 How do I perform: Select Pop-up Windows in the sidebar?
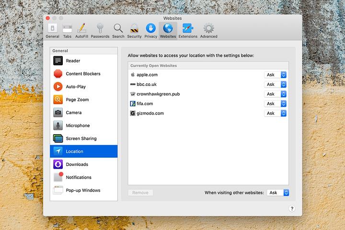[83, 190]
